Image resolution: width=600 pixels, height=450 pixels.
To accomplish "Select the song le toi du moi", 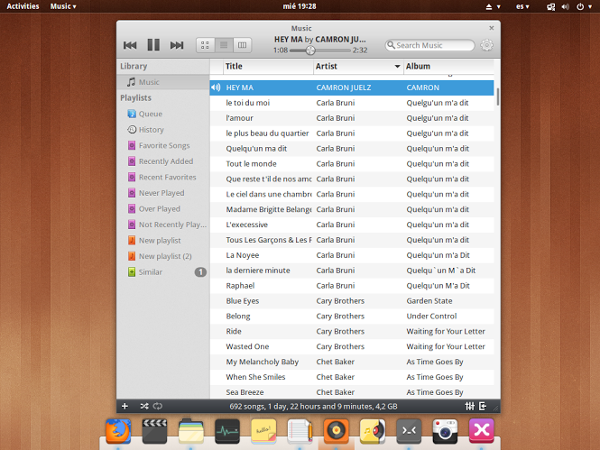I will (352, 103).
